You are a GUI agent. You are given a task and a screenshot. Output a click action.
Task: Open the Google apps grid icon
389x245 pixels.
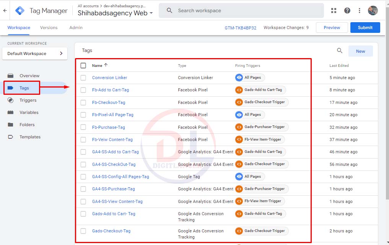334,10
